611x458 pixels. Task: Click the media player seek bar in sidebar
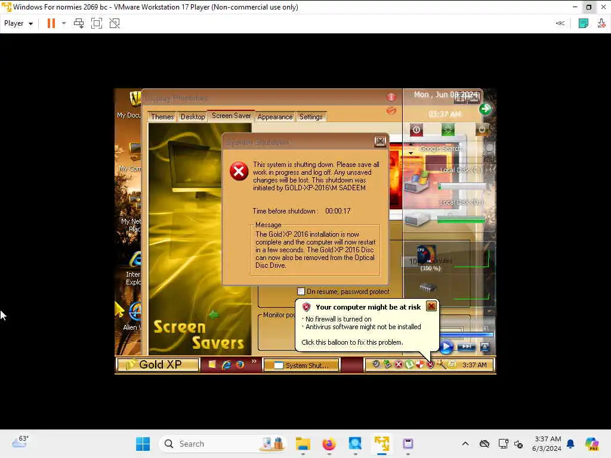(x=467, y=335)
